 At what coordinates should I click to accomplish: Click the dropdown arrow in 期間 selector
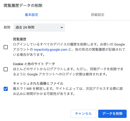tap(62, 28)
